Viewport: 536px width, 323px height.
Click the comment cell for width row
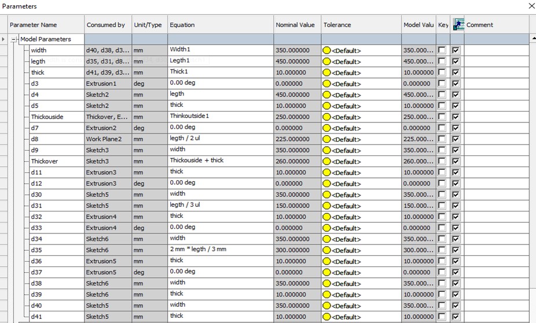[x=496, y=50]
